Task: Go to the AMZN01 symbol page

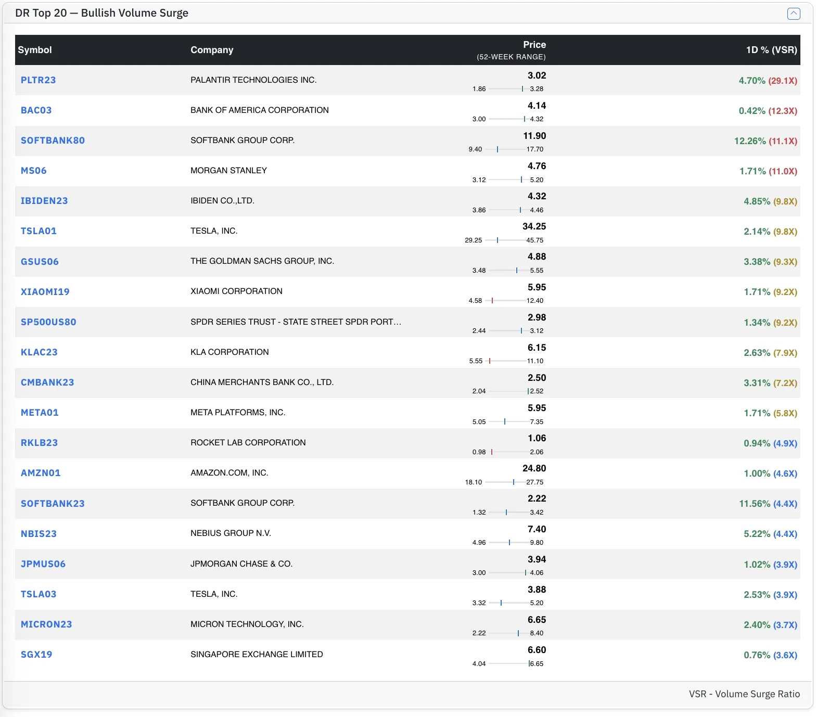Action: [41, 473]
